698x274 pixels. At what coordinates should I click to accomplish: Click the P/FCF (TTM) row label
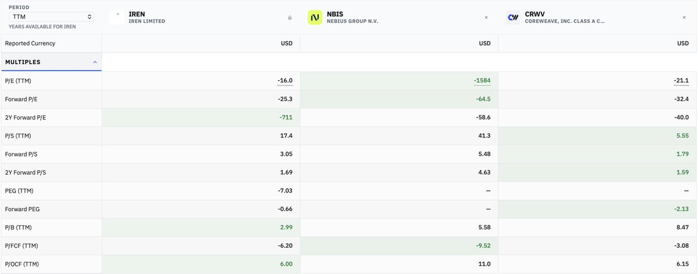tap(22, 247)
